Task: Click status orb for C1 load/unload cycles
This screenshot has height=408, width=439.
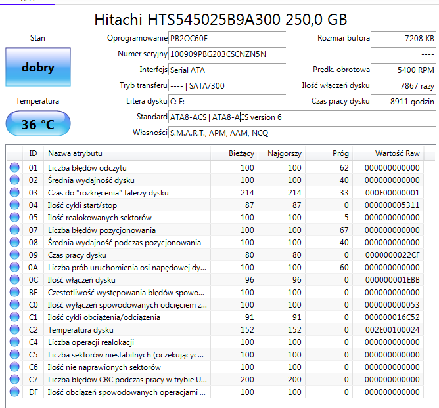Action: (14, 317)
